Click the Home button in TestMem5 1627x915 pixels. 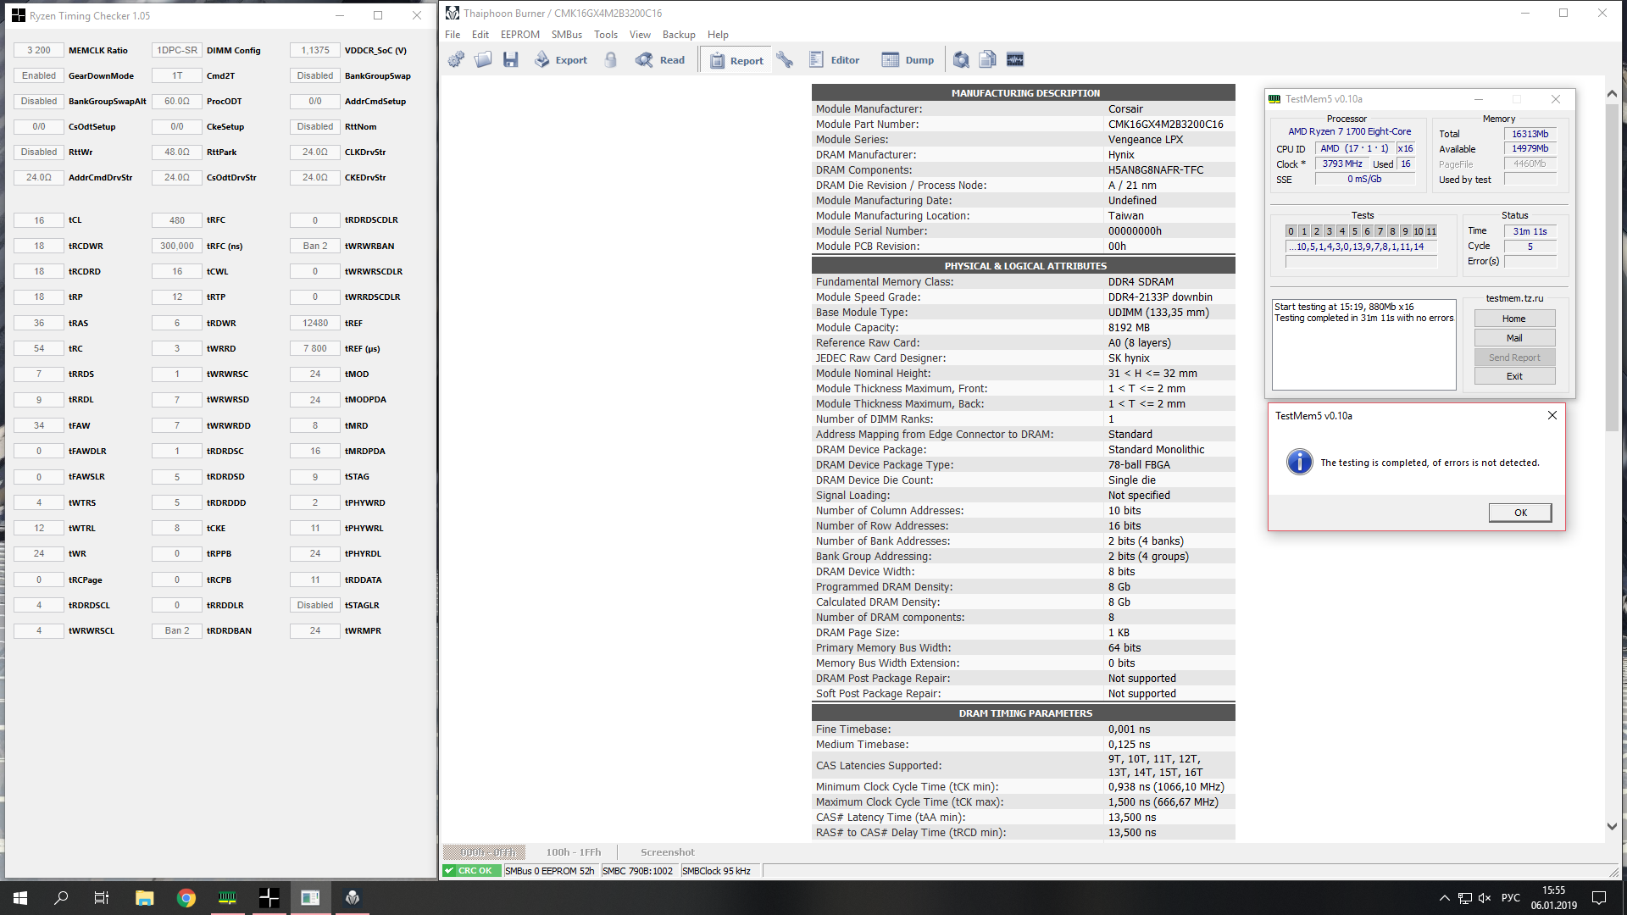click(1513, 319)
